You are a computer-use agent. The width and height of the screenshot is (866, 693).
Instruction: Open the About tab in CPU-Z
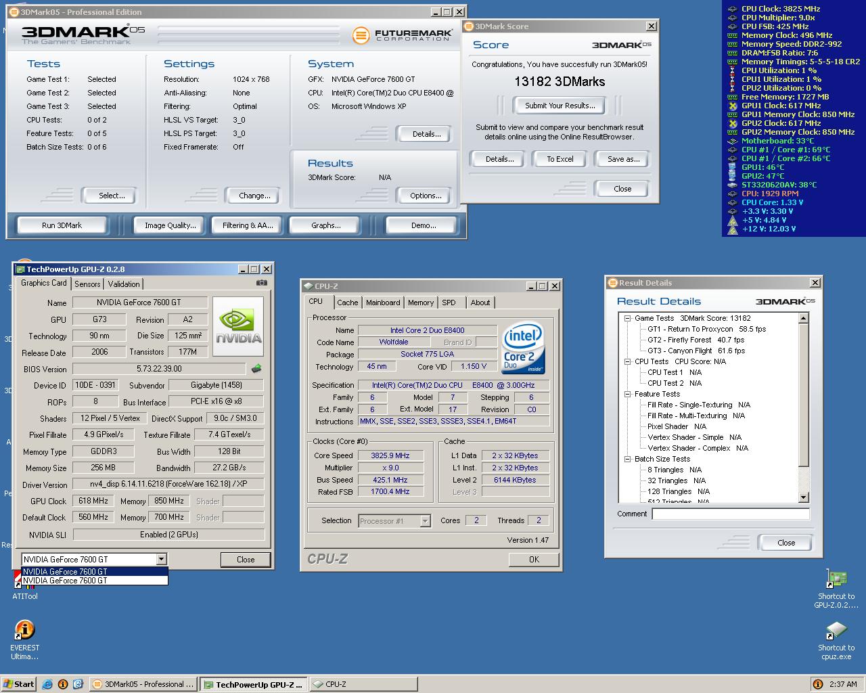[x=480, y=303]
